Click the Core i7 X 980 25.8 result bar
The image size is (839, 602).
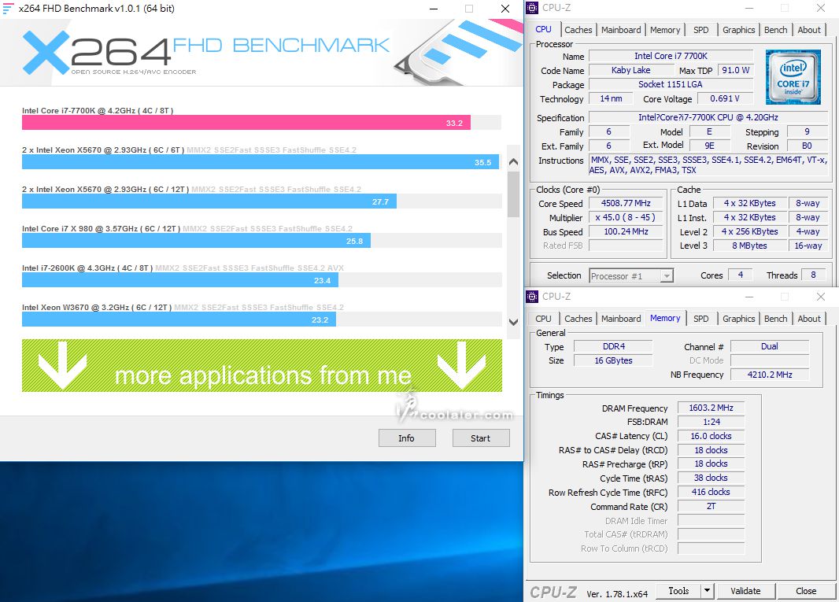(x=196, y=241)
